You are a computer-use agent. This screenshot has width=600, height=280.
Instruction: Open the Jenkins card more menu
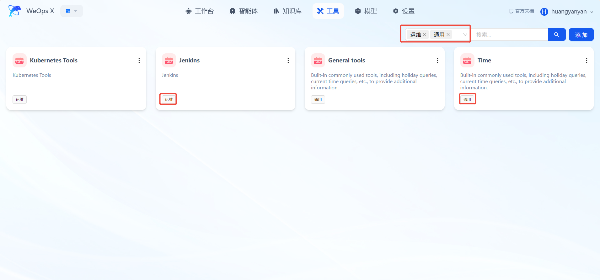click(288, 60)
